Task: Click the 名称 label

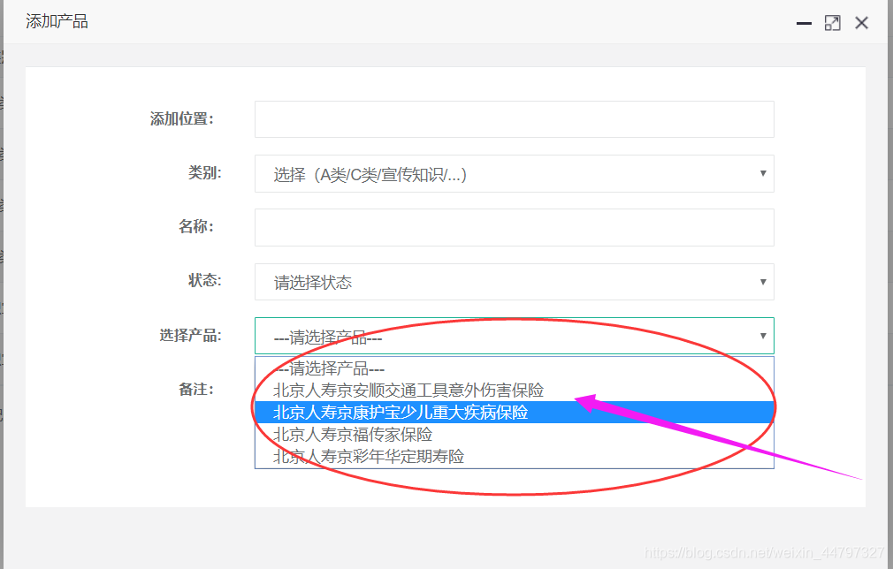Action: click(x=196, y=226)
